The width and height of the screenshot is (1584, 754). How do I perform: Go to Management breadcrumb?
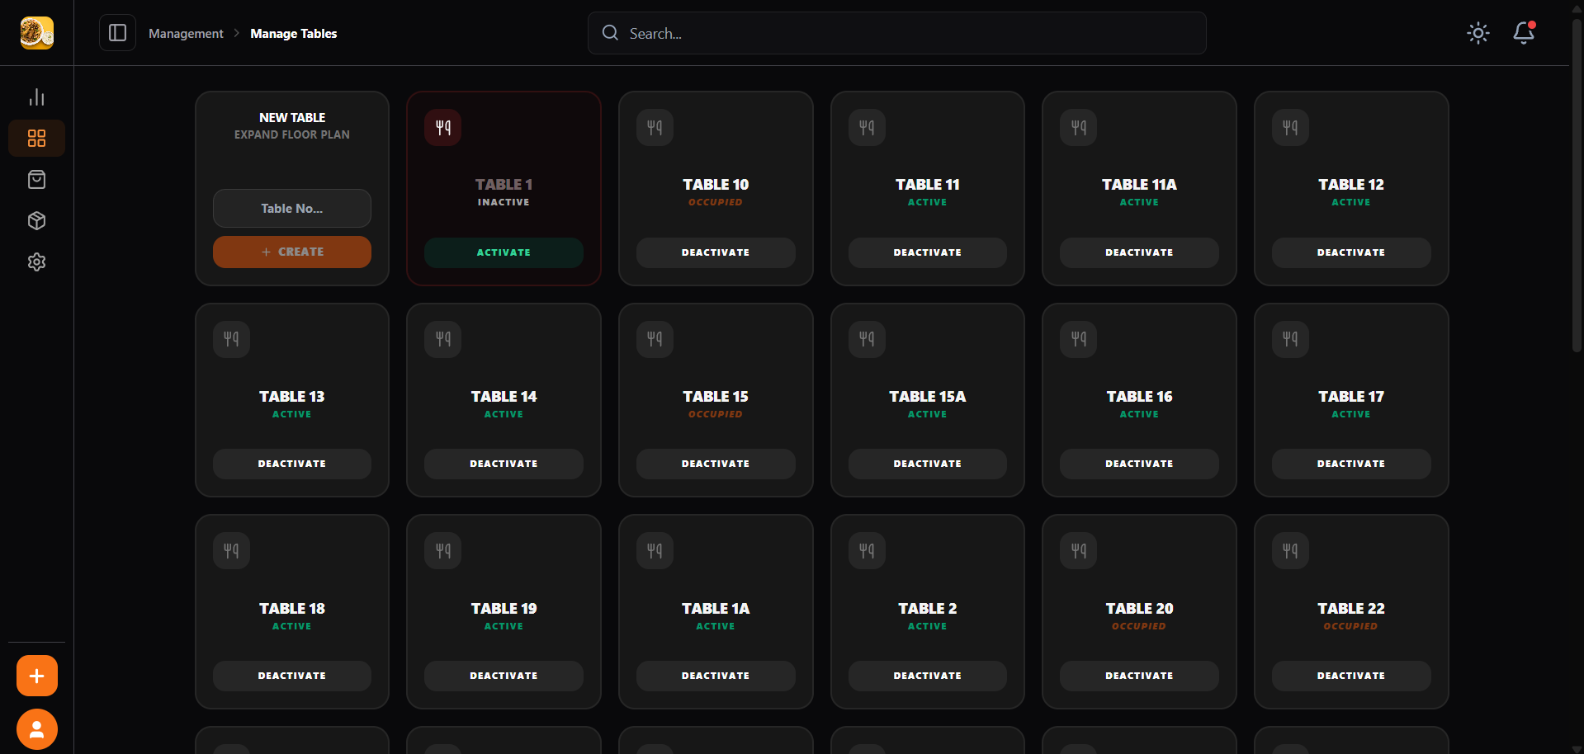point(186,34)
